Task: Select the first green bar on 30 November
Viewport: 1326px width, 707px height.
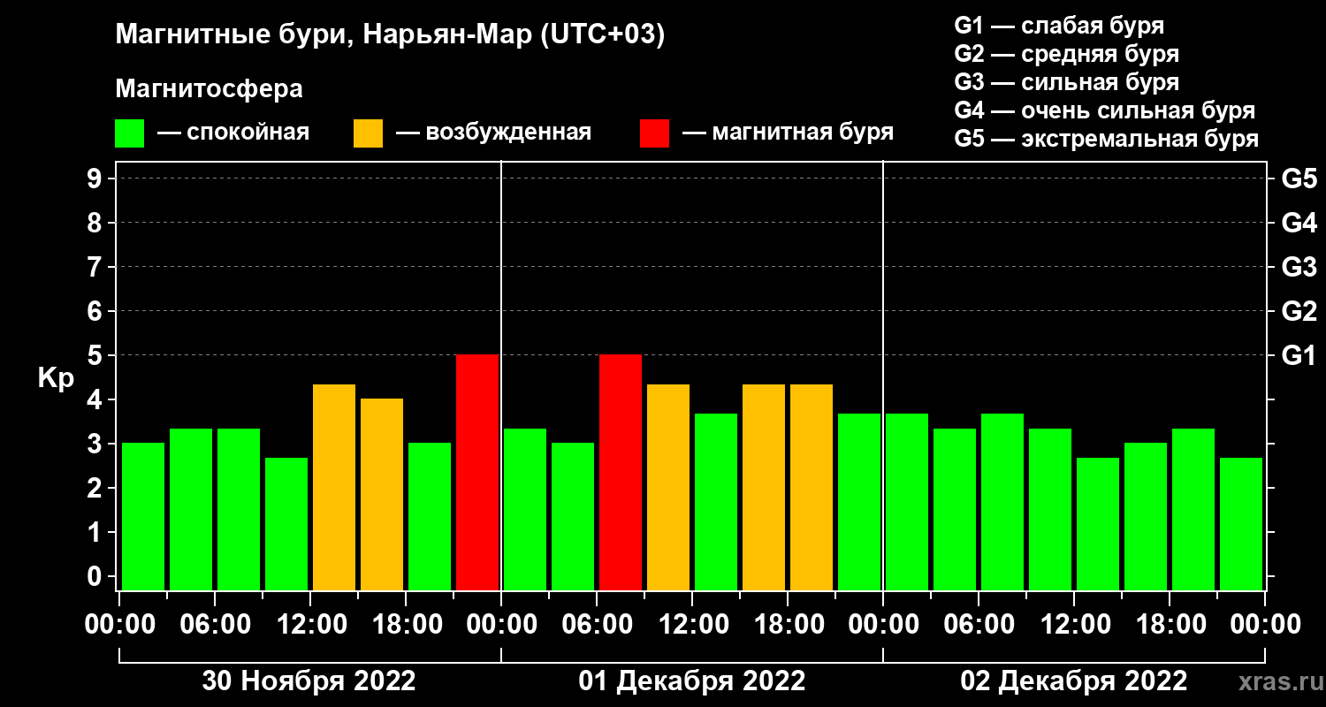Action: click(x=143, y=517)
